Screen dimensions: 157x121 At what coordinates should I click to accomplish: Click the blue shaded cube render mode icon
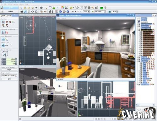coord(60,12)
